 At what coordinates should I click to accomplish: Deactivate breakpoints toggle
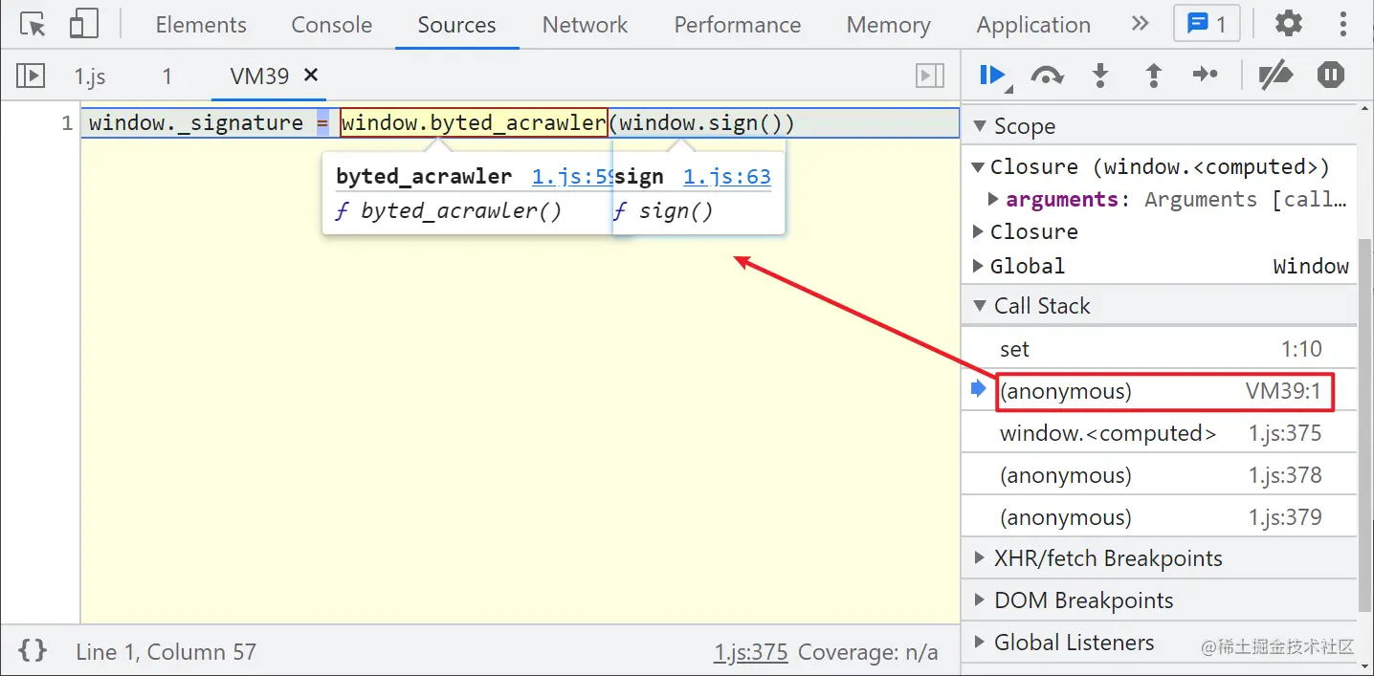click(1275, 76)
